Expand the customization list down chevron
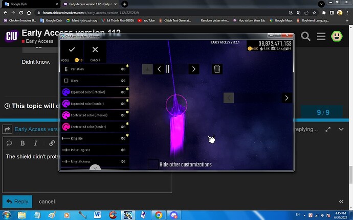Viewport: 353px width, 220px height. pos(95,168)
